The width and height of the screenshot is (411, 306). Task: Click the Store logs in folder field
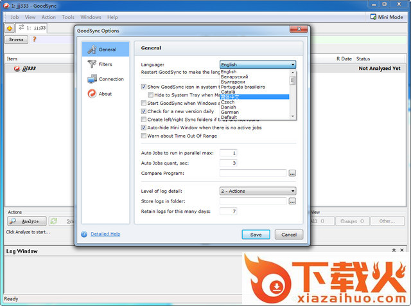[253, 201]
